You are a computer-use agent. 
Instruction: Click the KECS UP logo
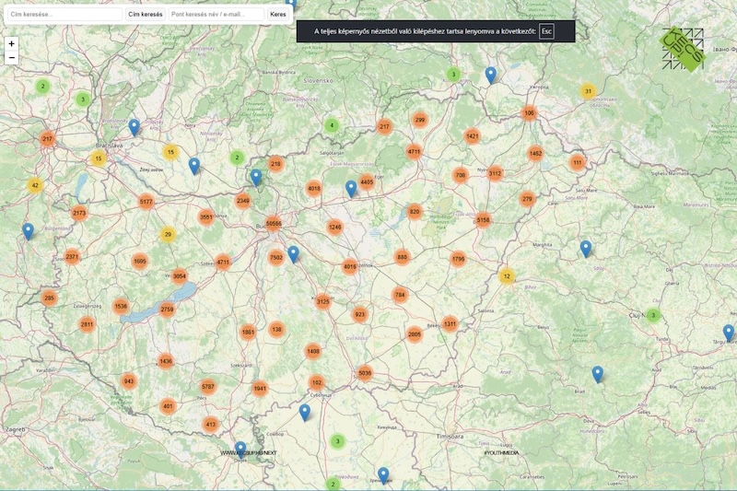pos(683,50)
